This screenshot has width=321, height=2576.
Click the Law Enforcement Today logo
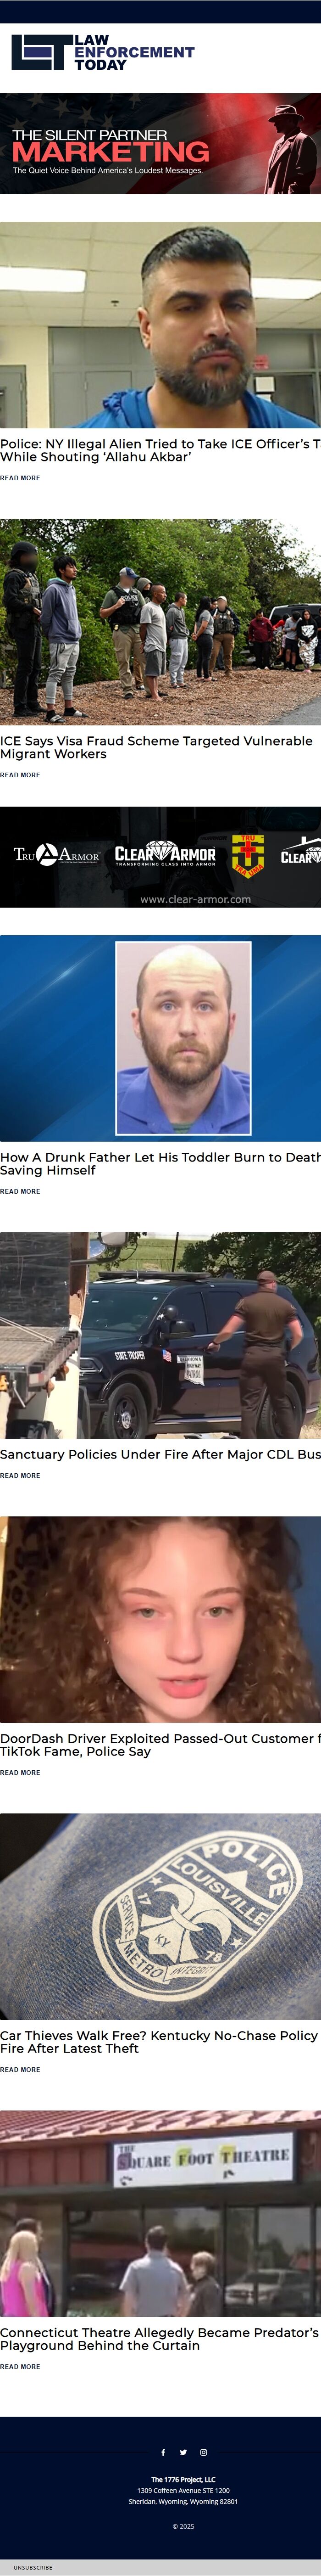pos(103,52)
